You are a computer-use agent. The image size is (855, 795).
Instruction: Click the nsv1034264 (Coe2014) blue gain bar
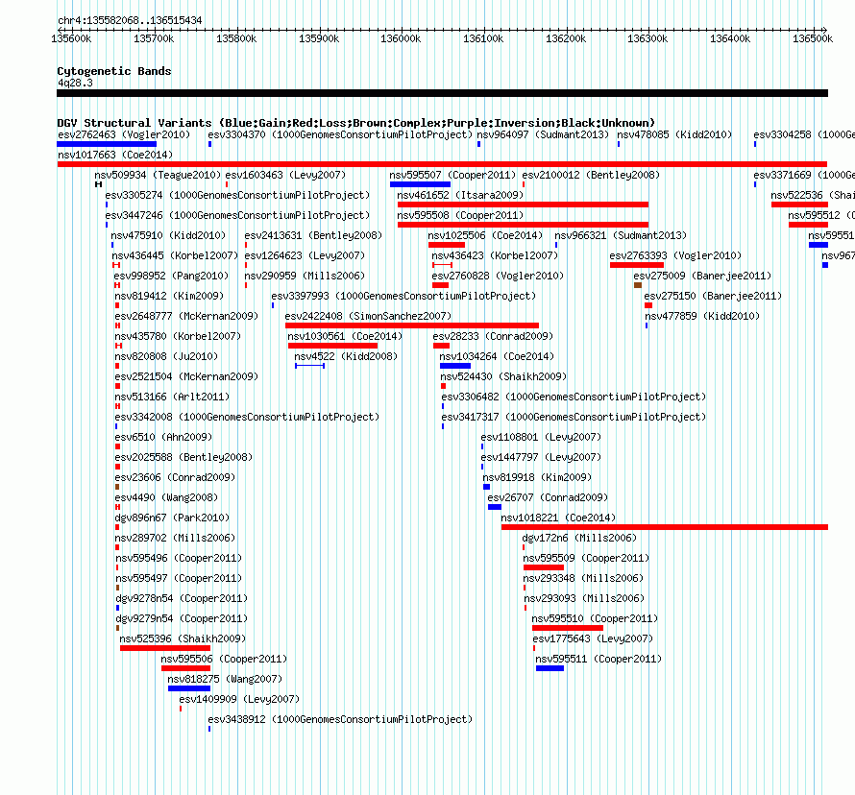click(454, 366)
